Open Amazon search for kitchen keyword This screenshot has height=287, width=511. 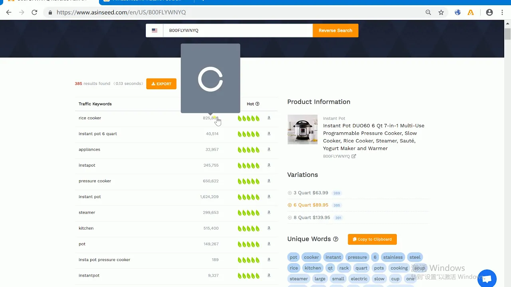(269, 228)
